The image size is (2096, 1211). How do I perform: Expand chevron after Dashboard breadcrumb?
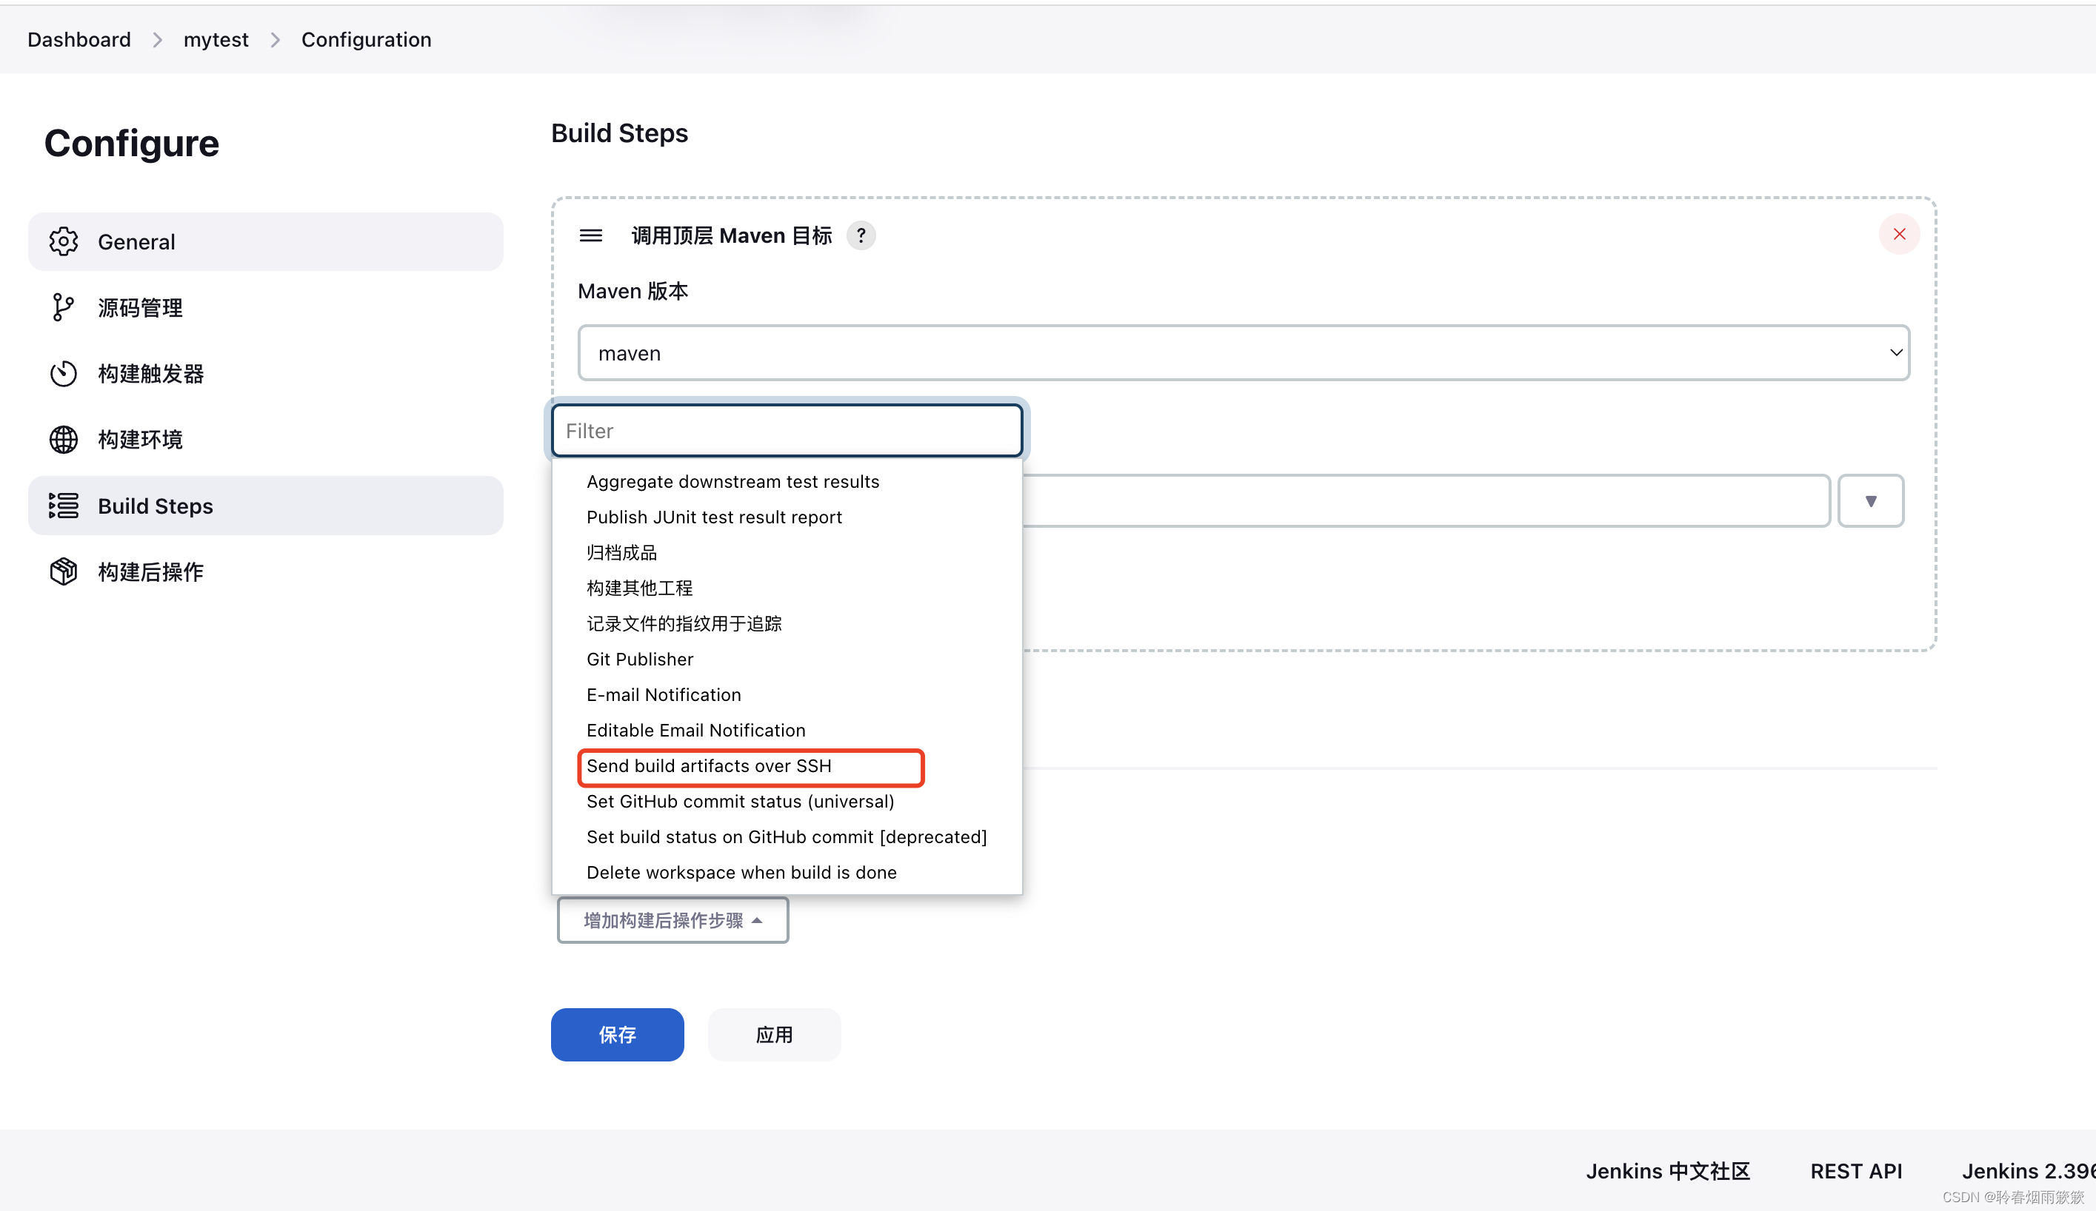157,40
